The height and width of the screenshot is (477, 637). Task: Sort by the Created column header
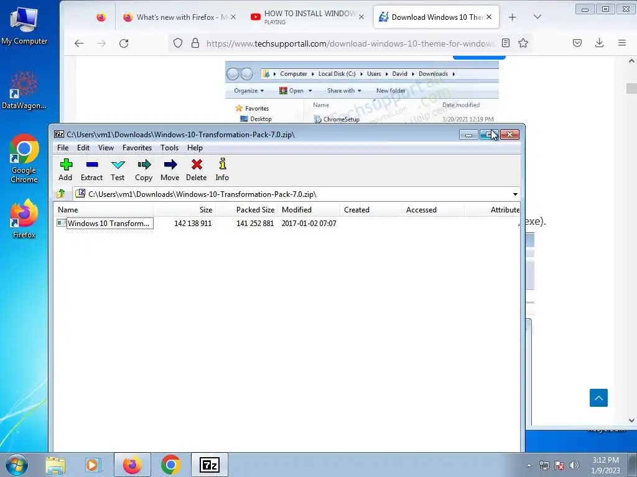coord(371,210)
